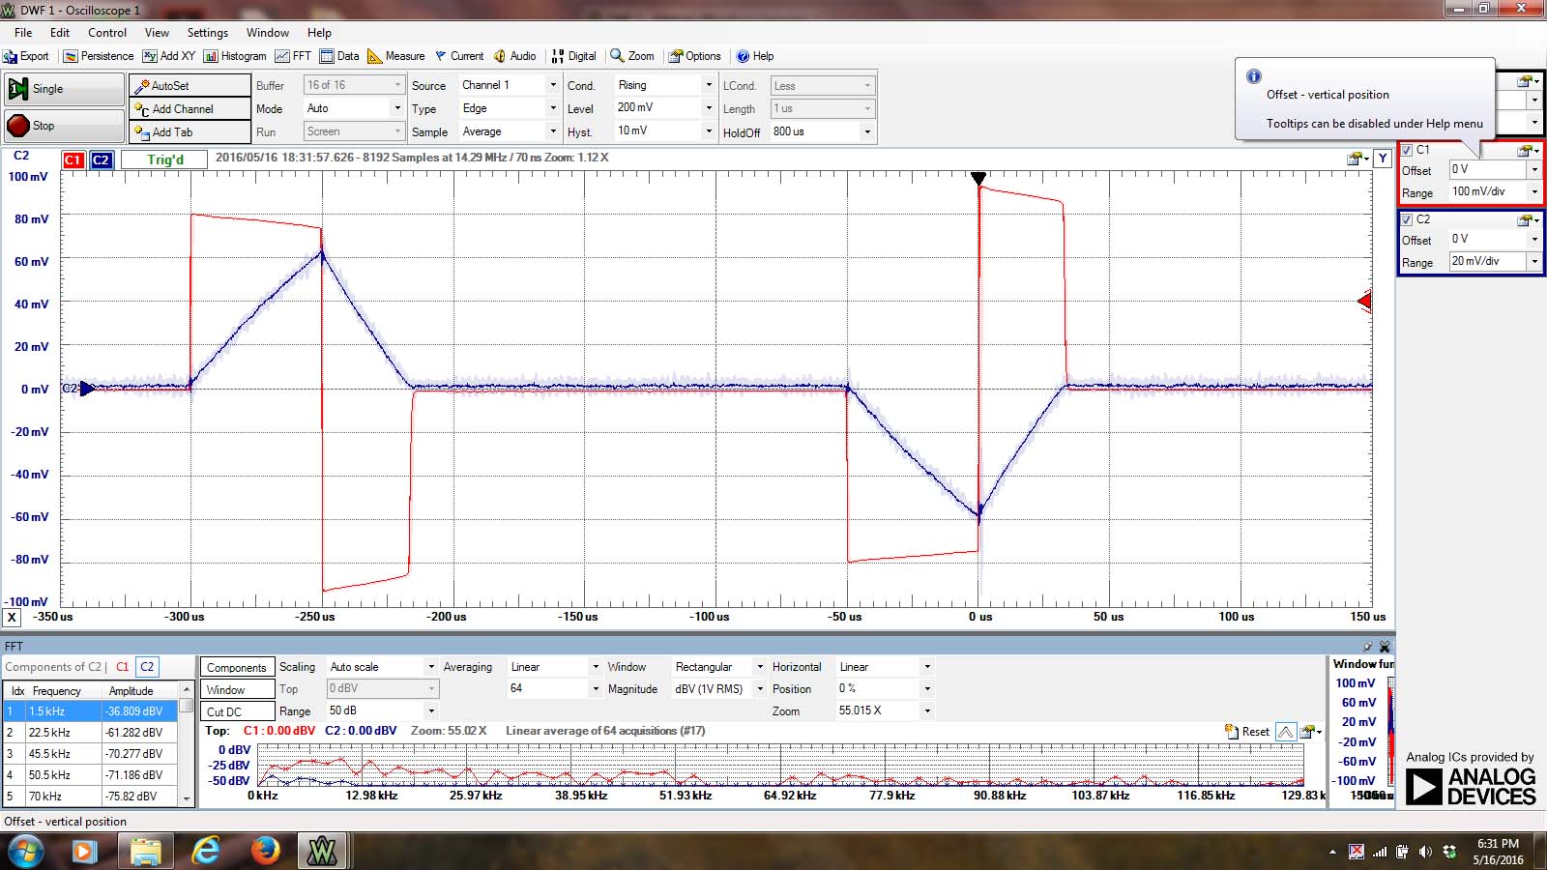
Task: Stop the oscilloscope acquisition
Action: click(x=64, y=126)
